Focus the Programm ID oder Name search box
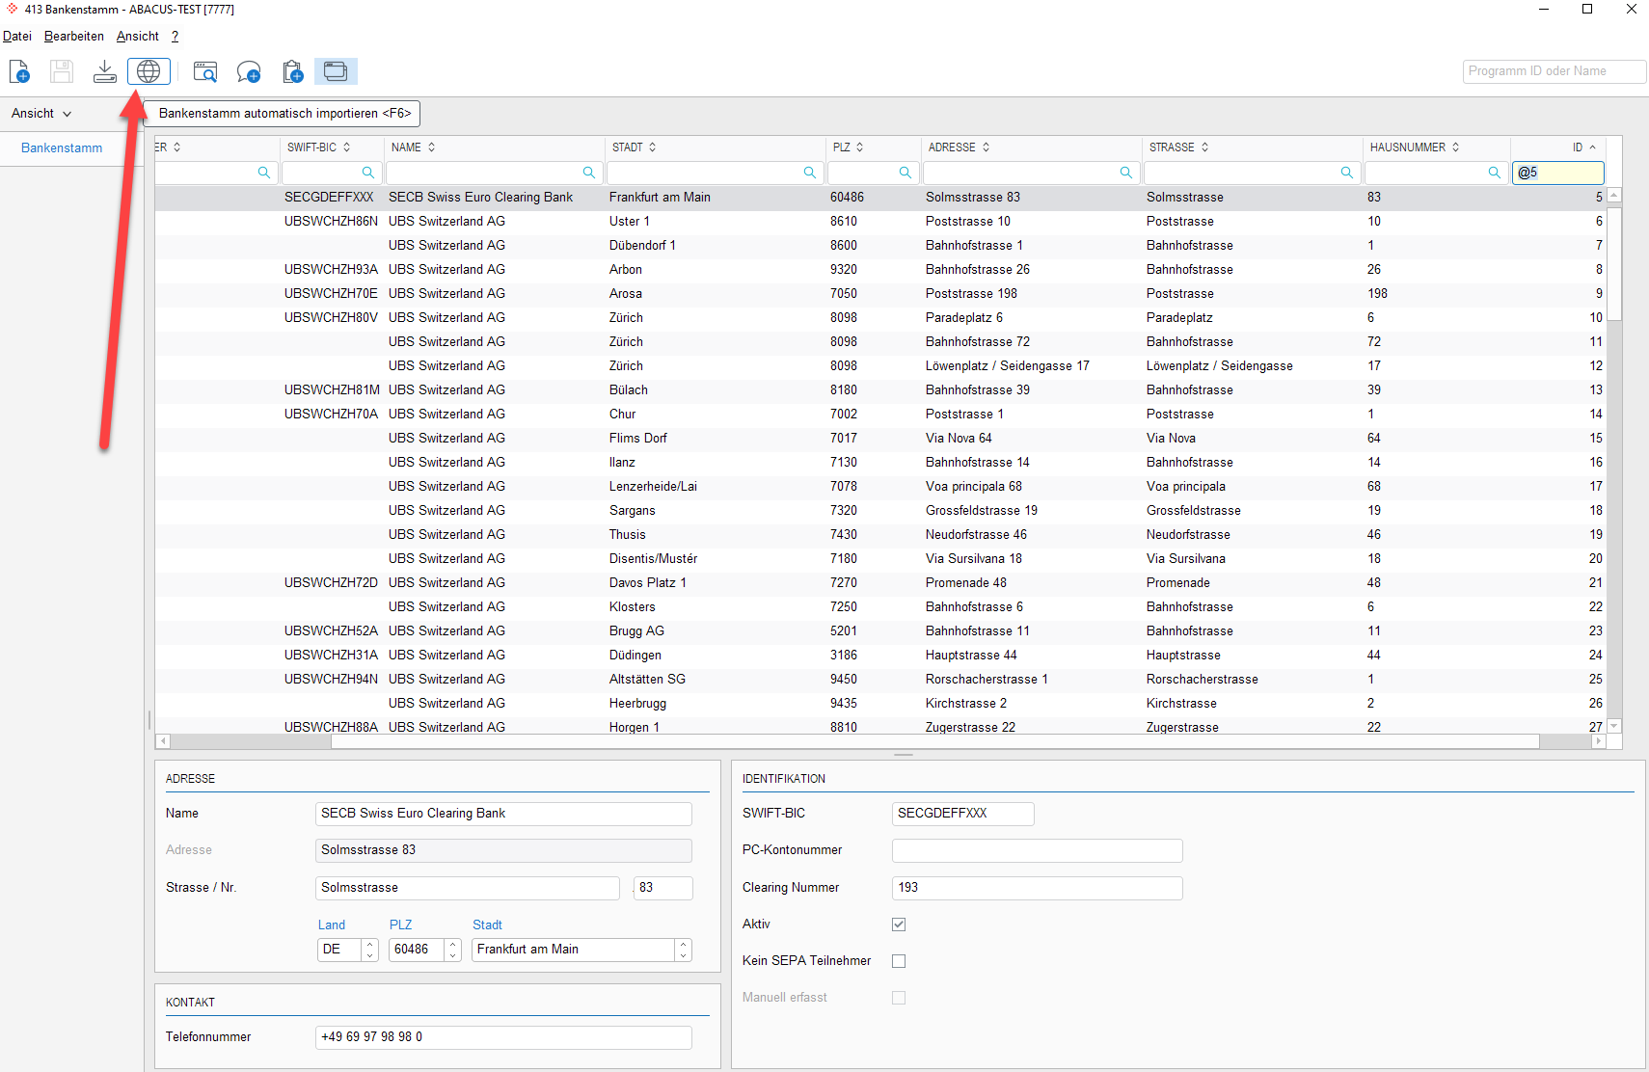This screenshot has height=1072, width=1649. (x=1554, y=71)
